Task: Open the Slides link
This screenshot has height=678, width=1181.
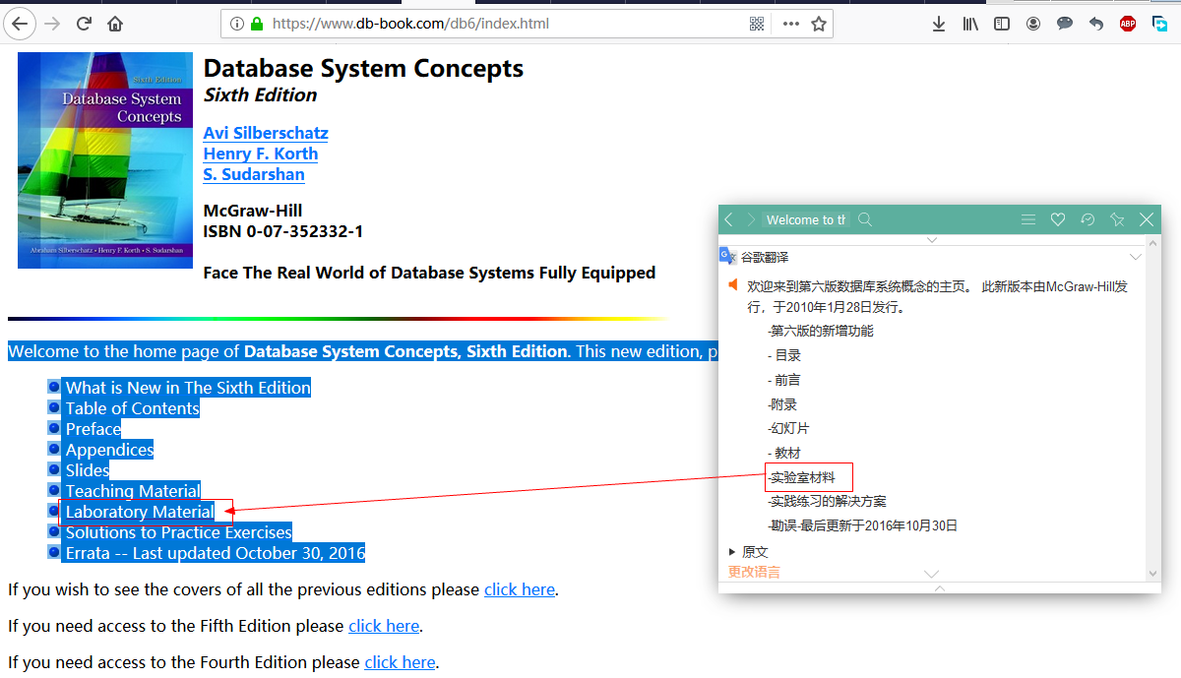Action: [x=88, y=470]
